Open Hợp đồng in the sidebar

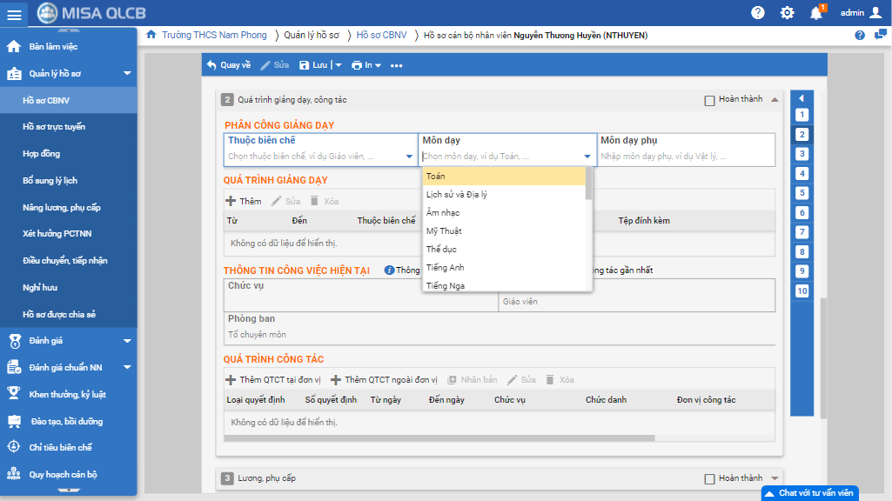[42, 154]
